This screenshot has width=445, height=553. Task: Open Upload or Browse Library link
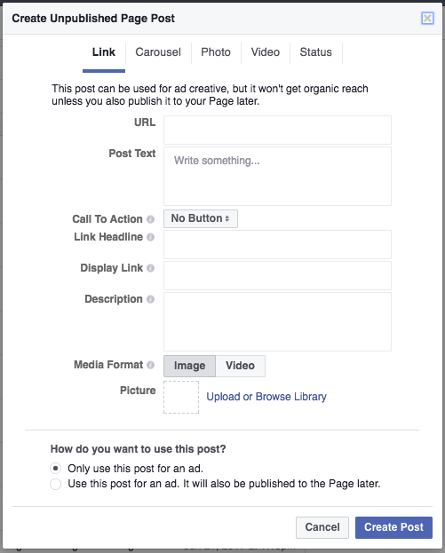click(x=266, y=397)
